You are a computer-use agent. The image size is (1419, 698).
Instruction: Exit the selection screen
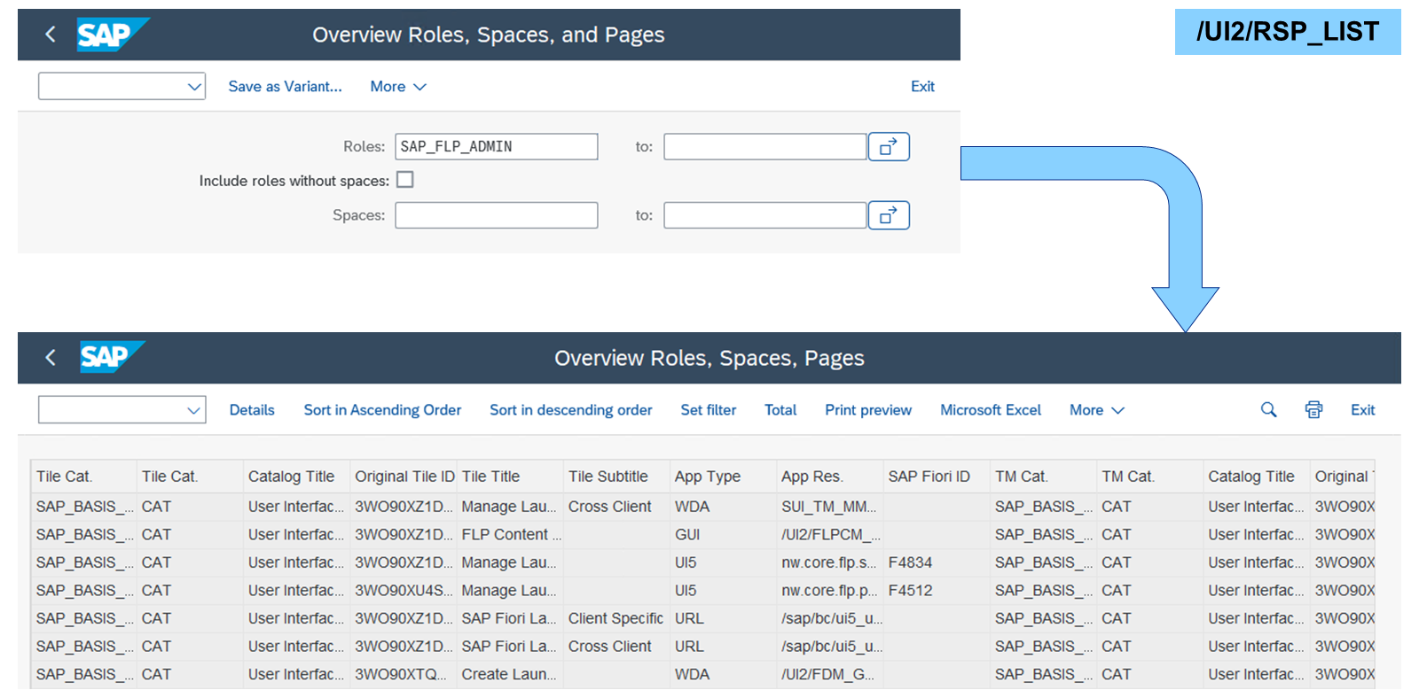922,87
